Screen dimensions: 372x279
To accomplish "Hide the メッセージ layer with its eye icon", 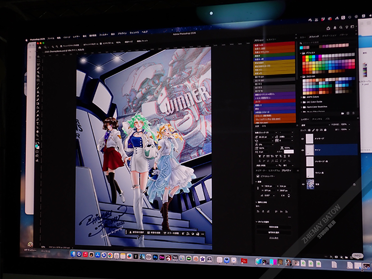I will pyautogui.click(x=303, y=139).
